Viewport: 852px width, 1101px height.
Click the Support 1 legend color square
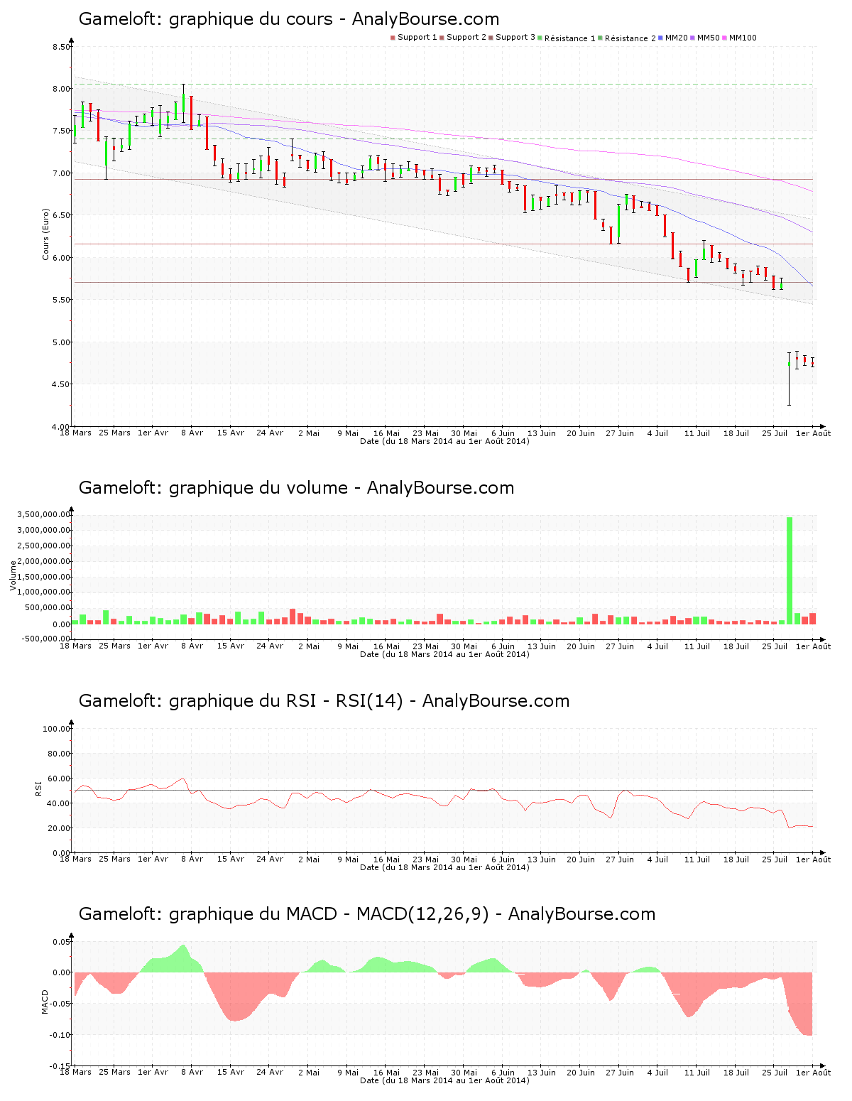pyautogui.click(x=393, y=38)
